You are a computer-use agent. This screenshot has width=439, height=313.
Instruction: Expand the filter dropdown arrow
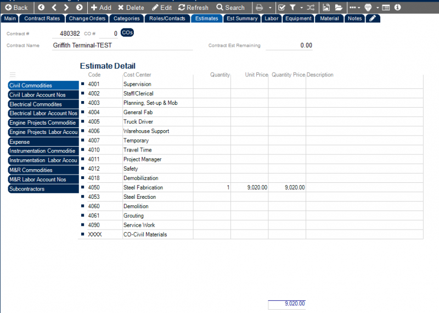301,8
